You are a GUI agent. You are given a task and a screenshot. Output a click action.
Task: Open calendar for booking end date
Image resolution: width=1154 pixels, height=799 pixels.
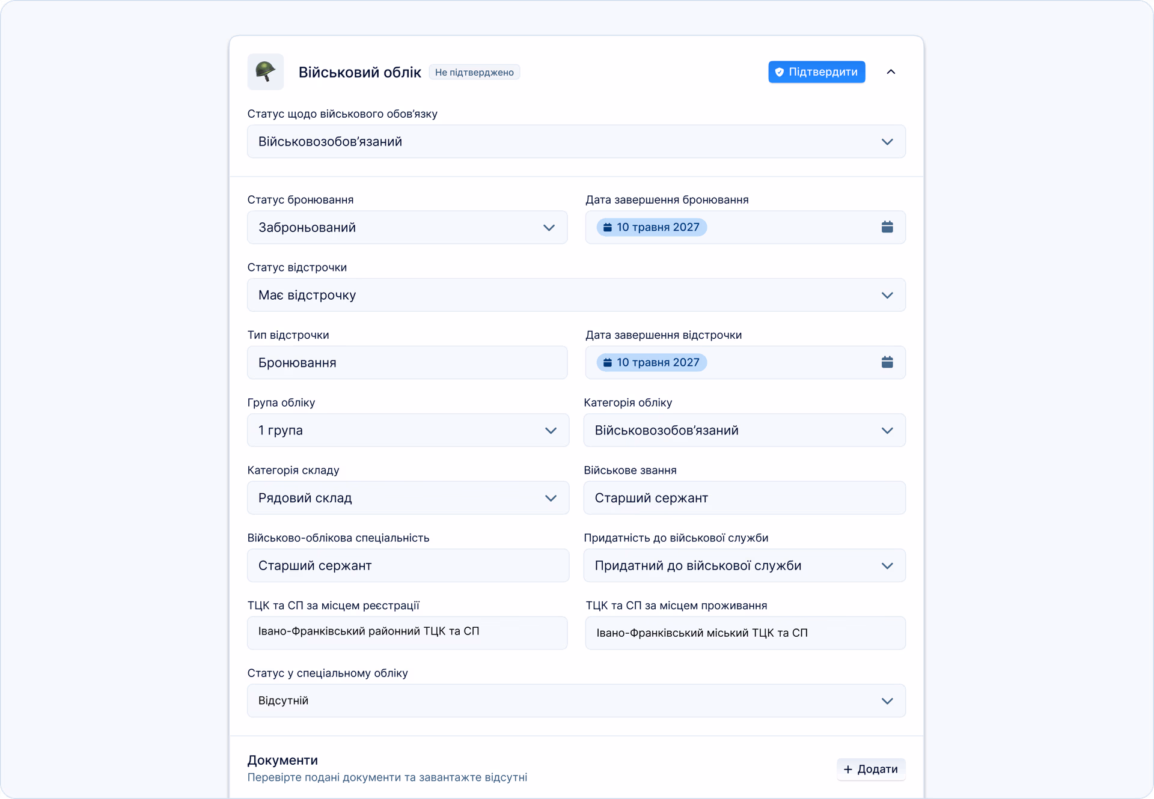click(x=887, y=227)
